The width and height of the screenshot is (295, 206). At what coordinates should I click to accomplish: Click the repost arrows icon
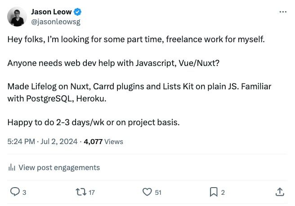point(81,192)
